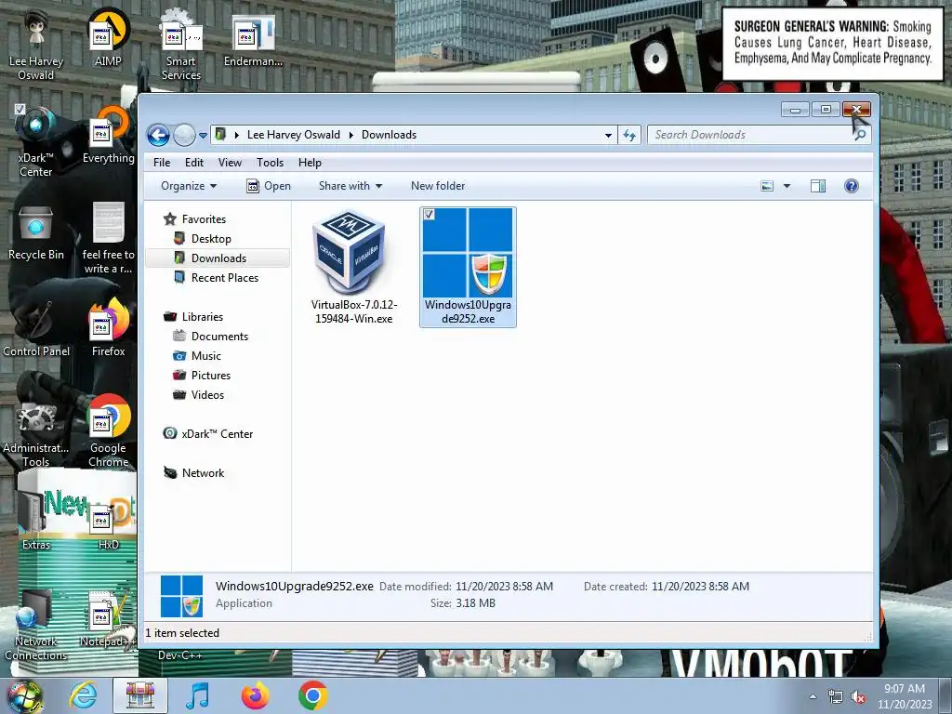Click Downloads in the address breadcrumb

coord(390,135)
